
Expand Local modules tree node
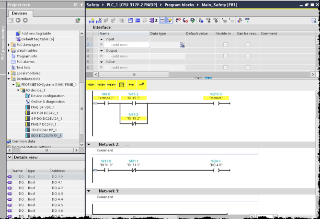tap(9, 73)
